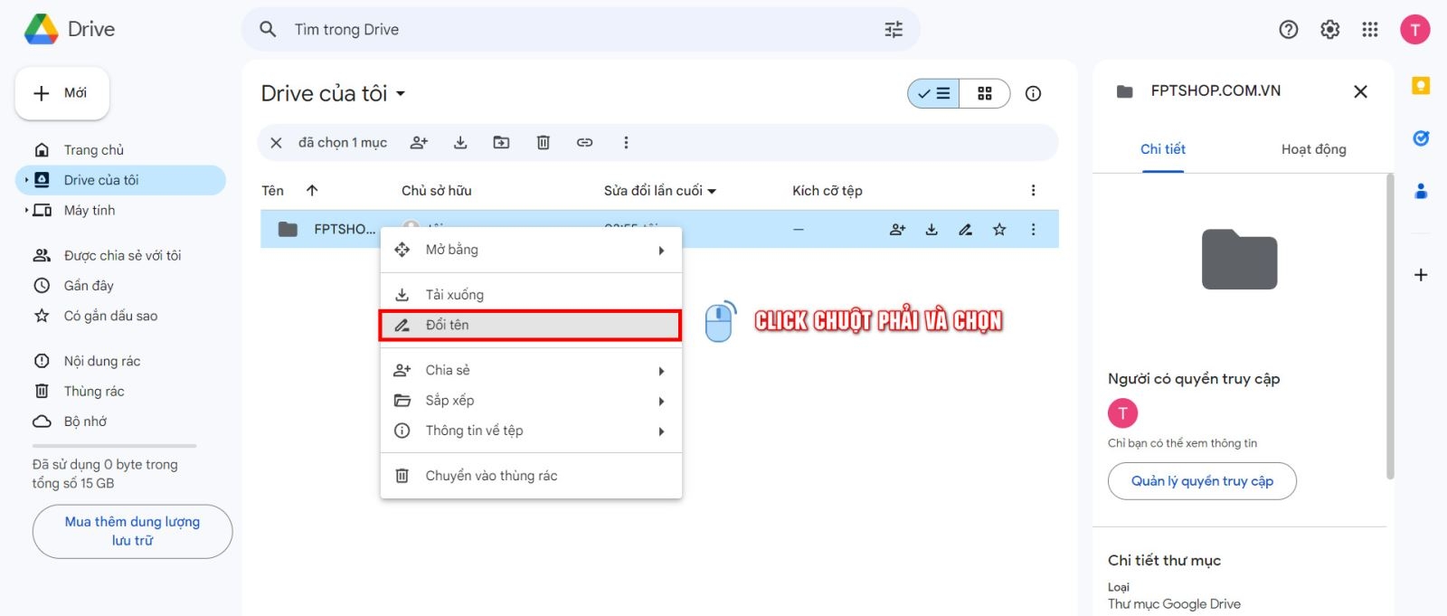The width and height of the screenshot is (1447, 616).
Task: Click the Mới new button
Action: tap(62, 93)
